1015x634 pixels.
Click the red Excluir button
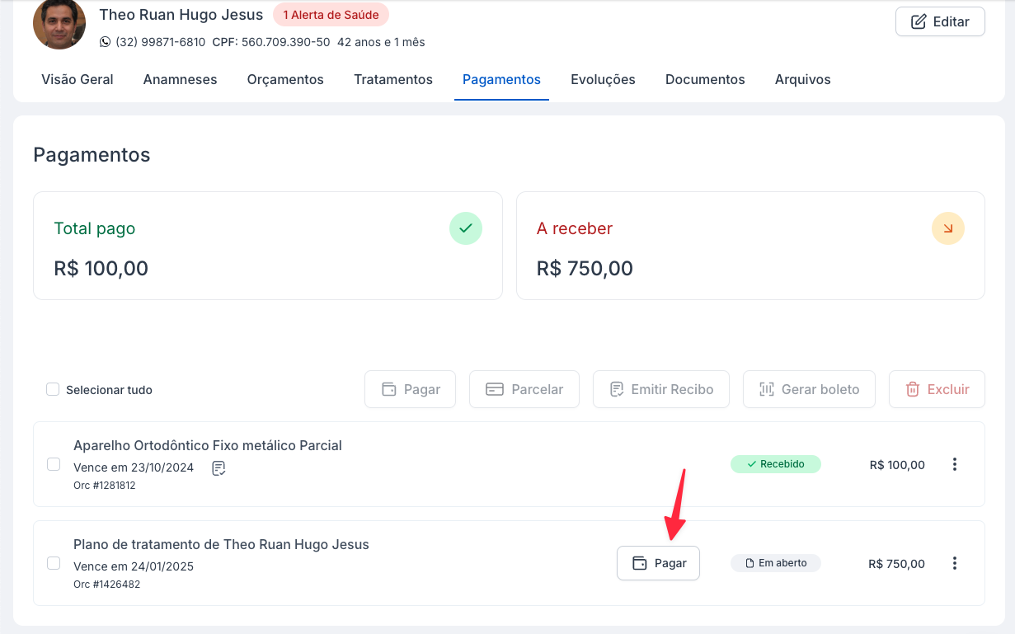pyautogui.click(x=937, y=389)
